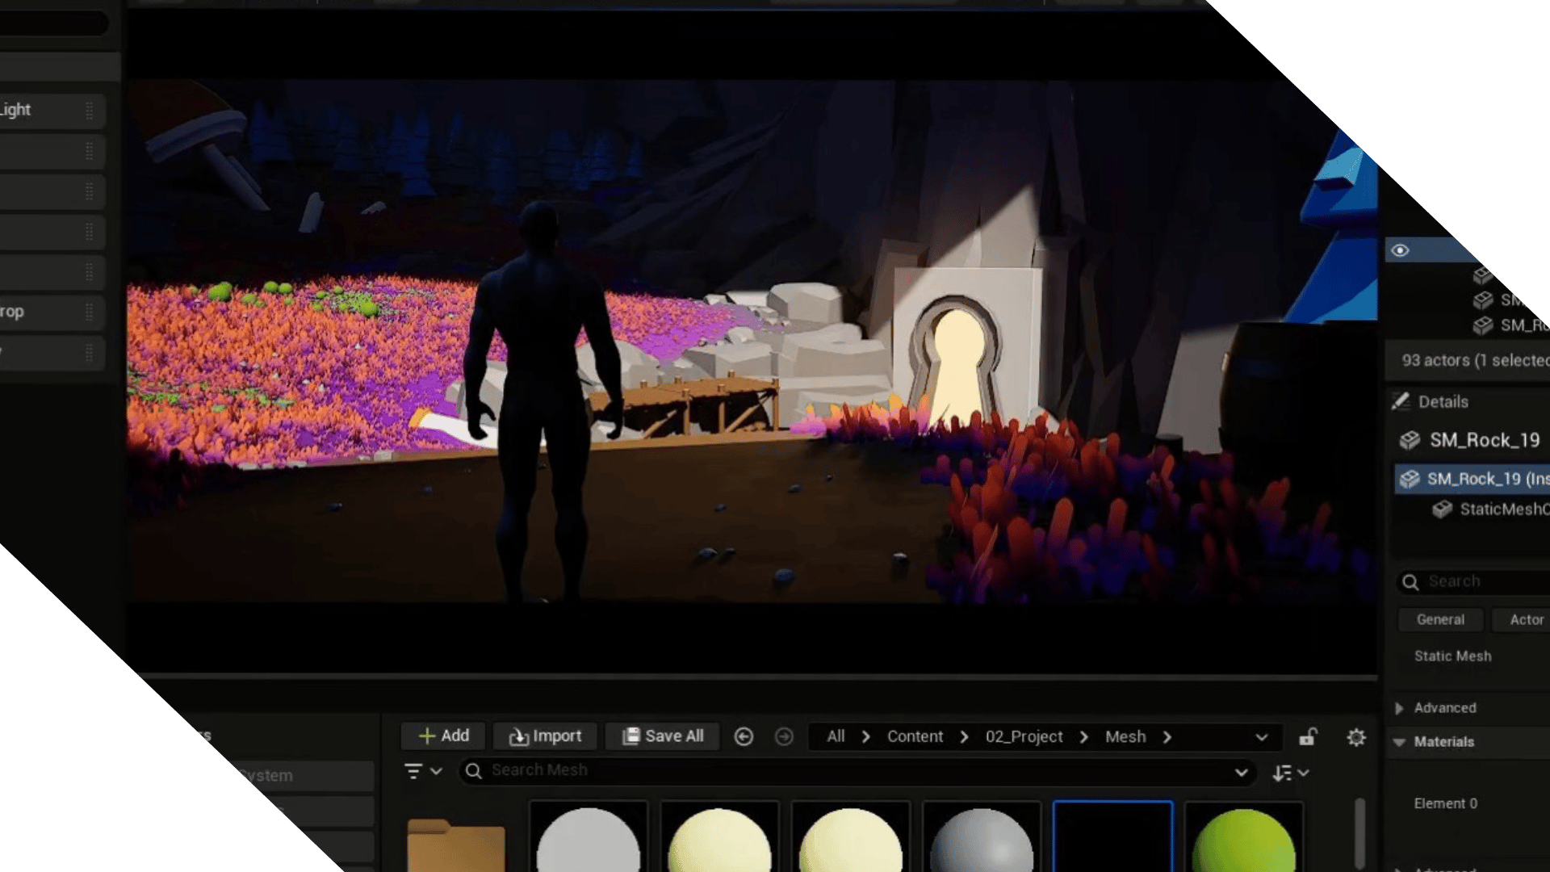
Task: Toggle visibility eye icon in the outliner
Action: [x=1399, y=251]
